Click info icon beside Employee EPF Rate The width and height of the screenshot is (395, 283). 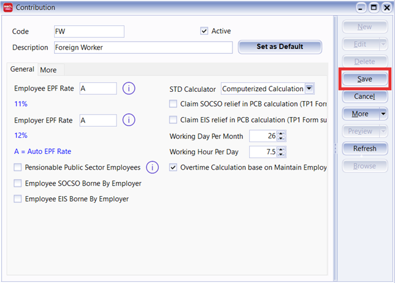(x=129, y=89)
